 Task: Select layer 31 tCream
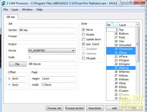click(x=121, y=91)
